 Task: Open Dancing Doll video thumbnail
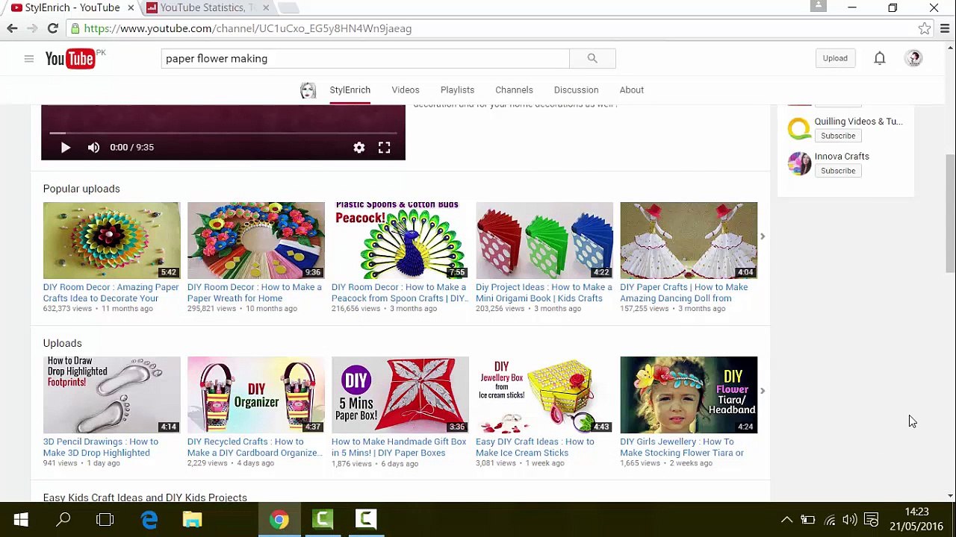click(x=689, y=240)
